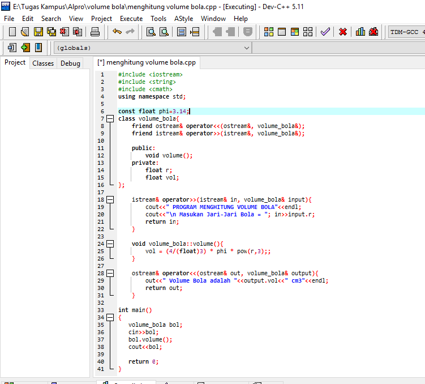Click the 'pow(r,3)' expression on line 25
The image size is (425, 384).
point(251,251)
